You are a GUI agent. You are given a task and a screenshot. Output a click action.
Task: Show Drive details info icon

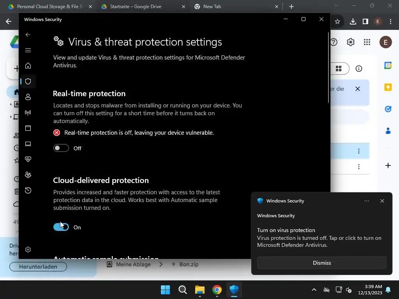(x=358, y=69)
